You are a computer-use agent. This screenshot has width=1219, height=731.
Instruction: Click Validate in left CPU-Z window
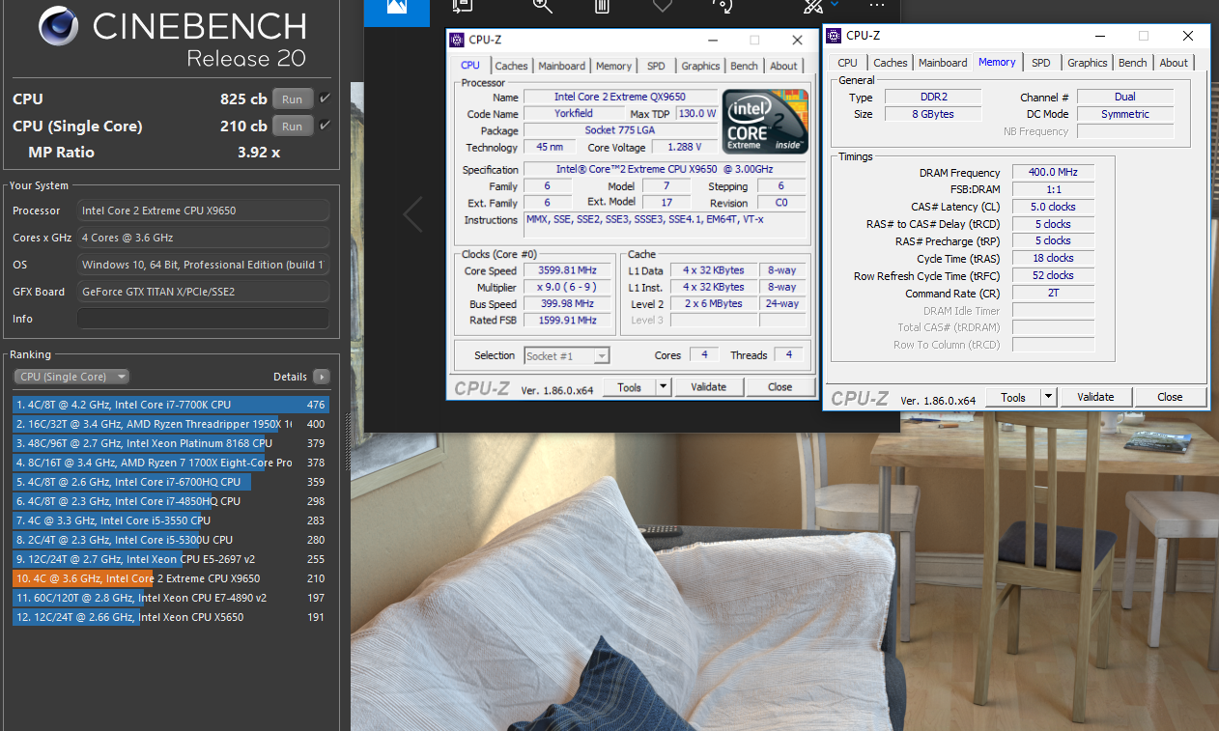point(708,387)
